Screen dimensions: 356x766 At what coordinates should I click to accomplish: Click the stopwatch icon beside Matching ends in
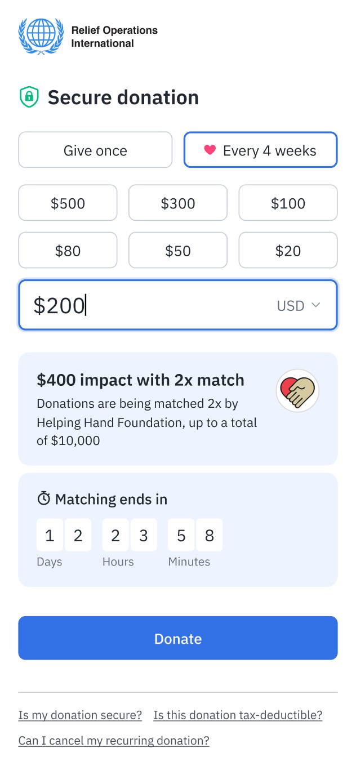(x=45, y=498)
